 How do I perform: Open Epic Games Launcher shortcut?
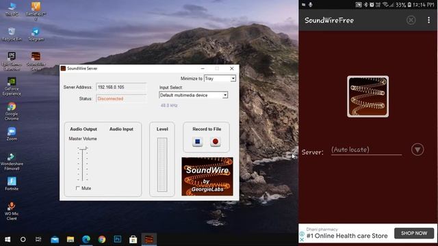coord(12,61)
